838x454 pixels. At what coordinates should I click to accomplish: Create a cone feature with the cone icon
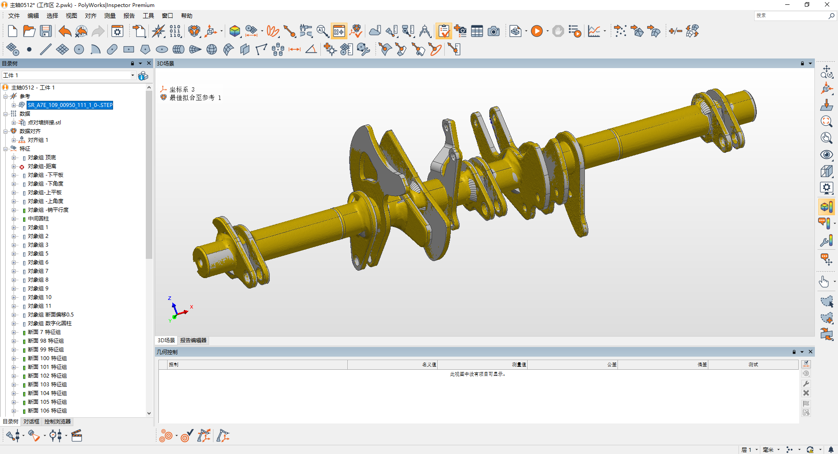click(195, 50)
